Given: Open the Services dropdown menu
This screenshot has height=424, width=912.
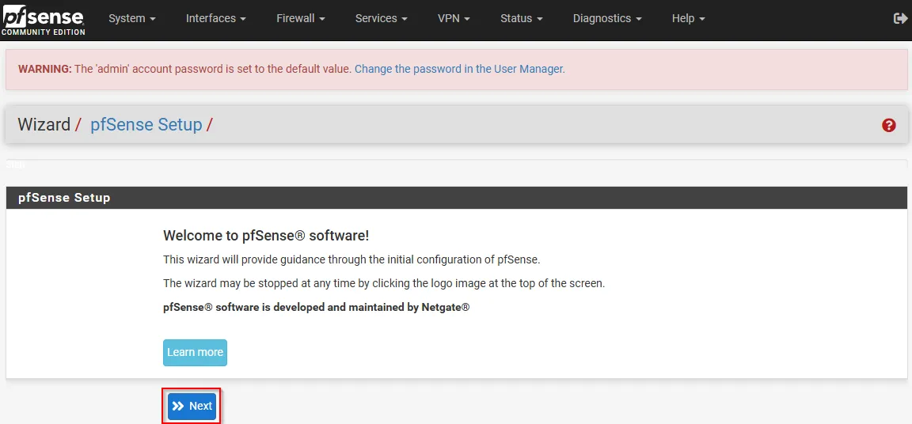Looking at the screenshot, I should 381,18.
